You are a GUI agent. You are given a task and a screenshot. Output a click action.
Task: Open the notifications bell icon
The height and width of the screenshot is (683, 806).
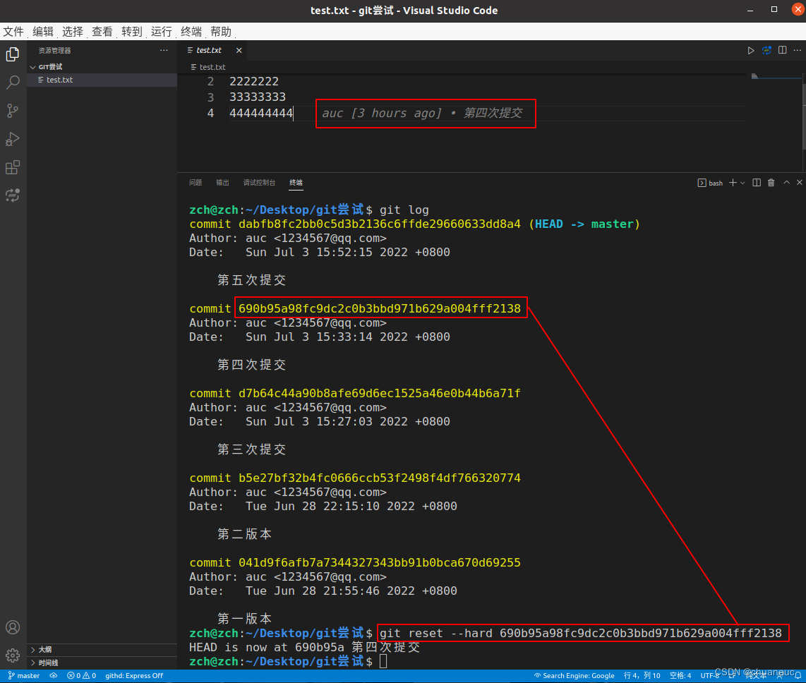(798, 676)
